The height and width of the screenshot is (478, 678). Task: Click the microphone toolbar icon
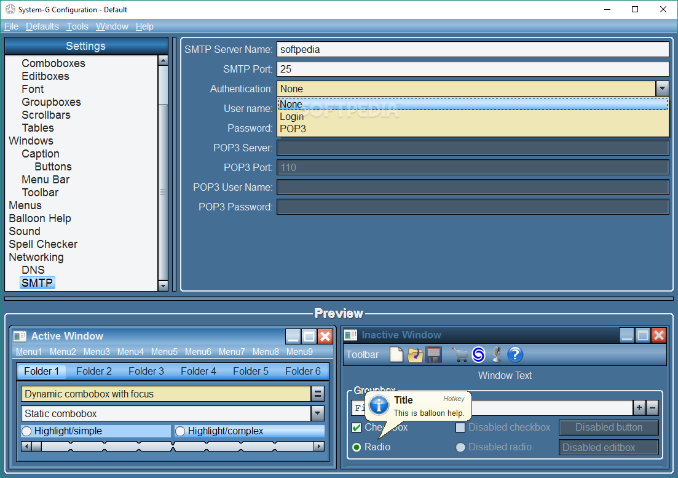(x=497, y=355)
